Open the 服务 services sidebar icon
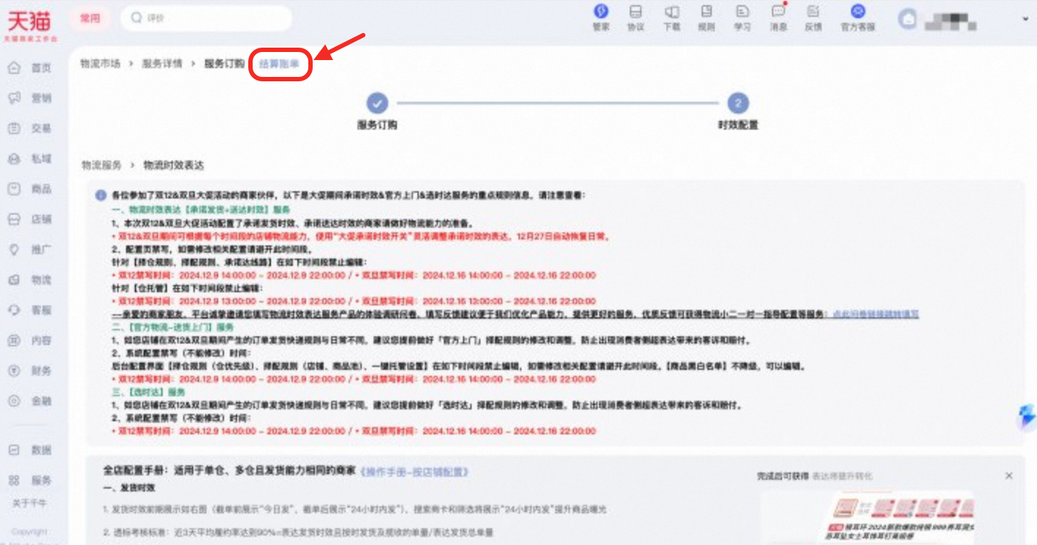The height and width of the screenshot is (545, 1037). [x=14, y=481]
